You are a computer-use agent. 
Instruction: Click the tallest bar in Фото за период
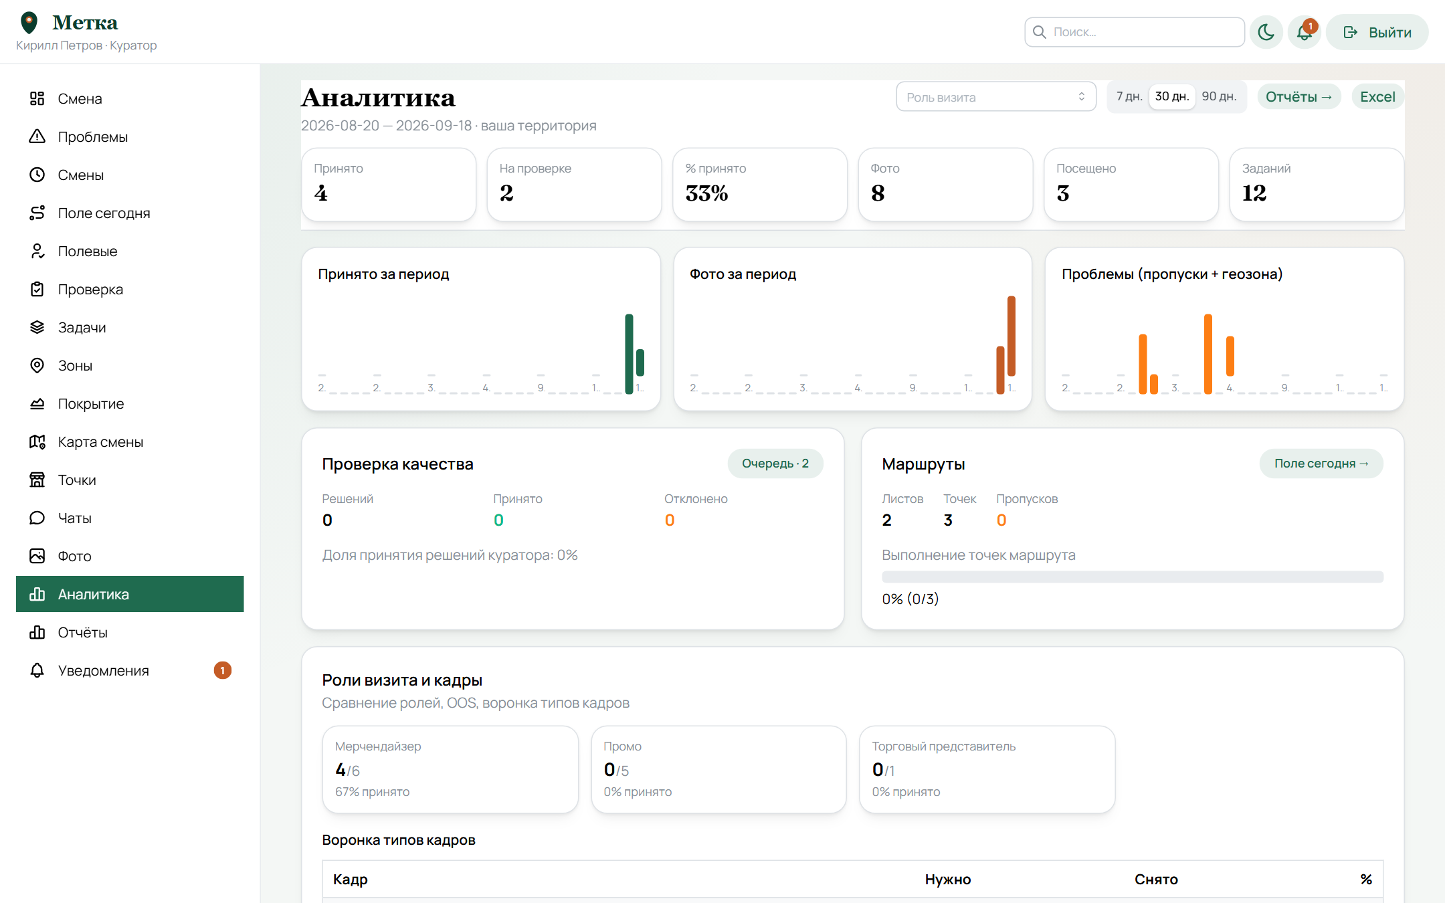pos(1011,336)
